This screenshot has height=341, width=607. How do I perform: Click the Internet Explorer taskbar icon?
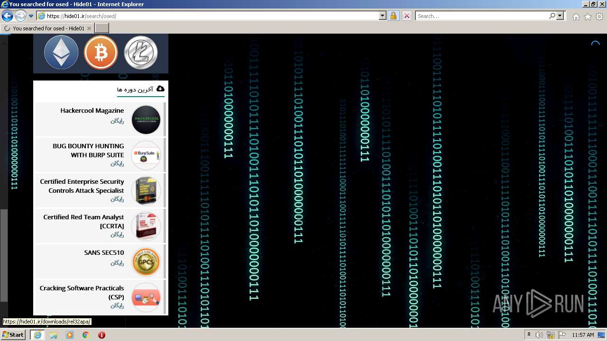(x=37, y=335)
